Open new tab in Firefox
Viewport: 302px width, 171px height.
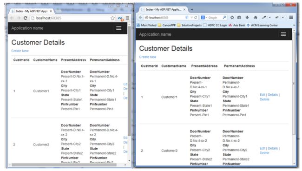click(192, 9)
